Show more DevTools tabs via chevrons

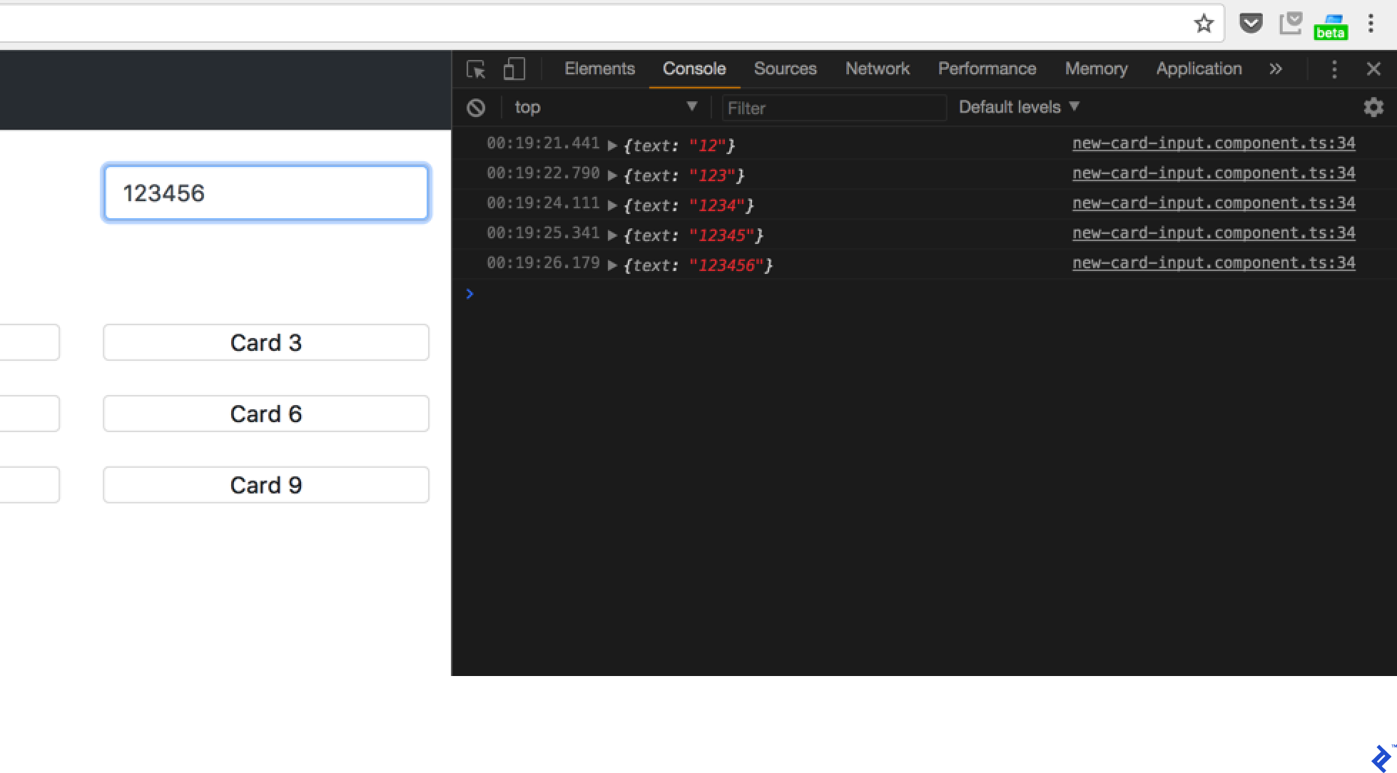point(1275,69)
